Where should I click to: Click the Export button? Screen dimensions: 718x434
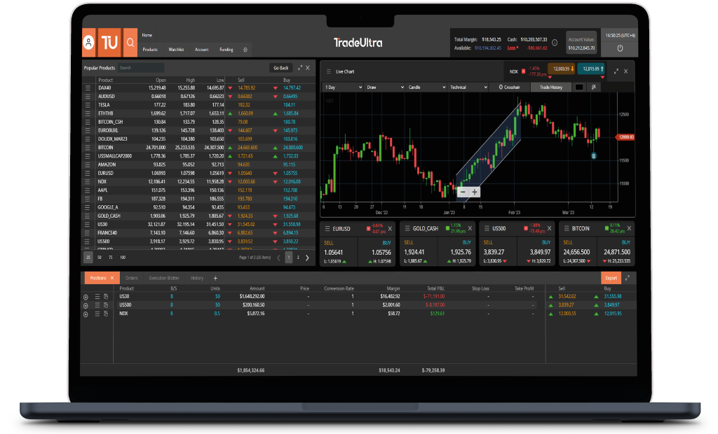611,278
